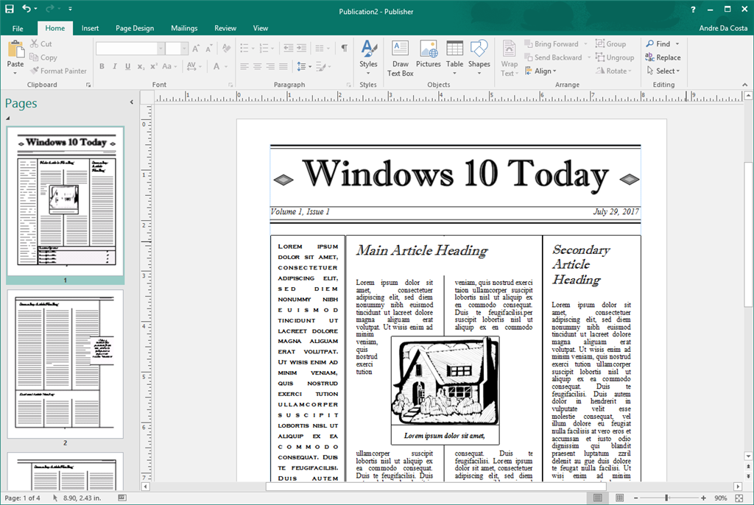Open the Pictures insert tool

[428, 57]
